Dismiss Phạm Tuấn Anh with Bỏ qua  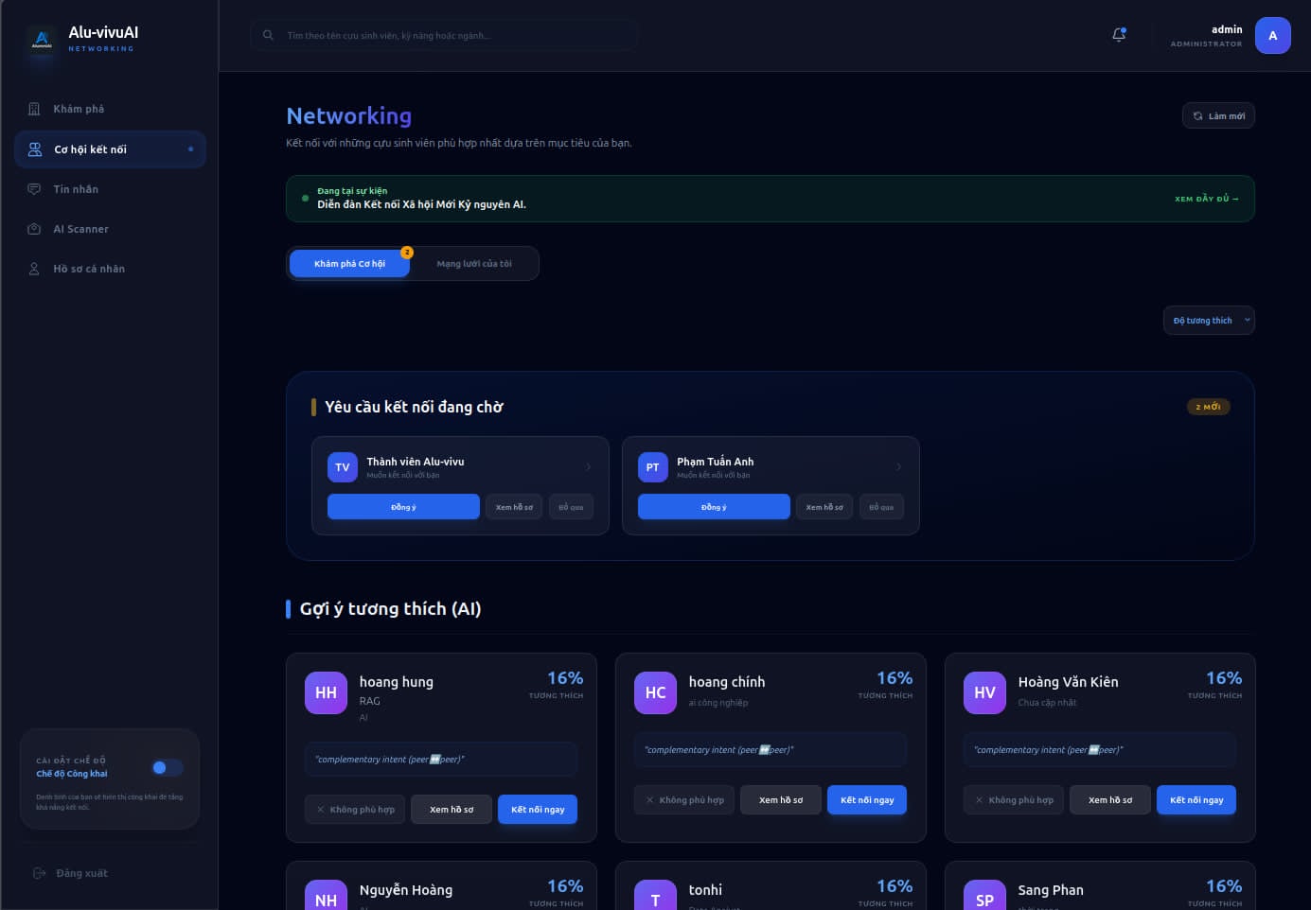coord(881,507)
